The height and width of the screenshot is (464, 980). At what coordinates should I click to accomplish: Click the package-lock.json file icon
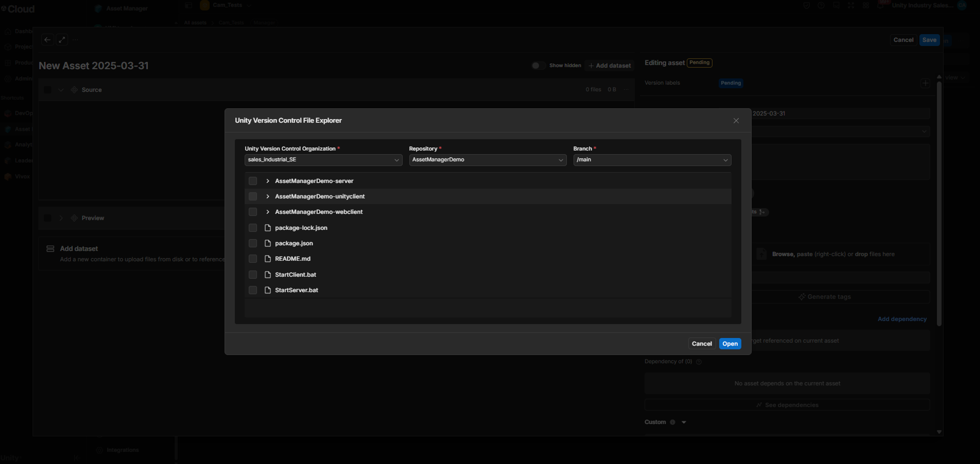(x=268, y=228)
